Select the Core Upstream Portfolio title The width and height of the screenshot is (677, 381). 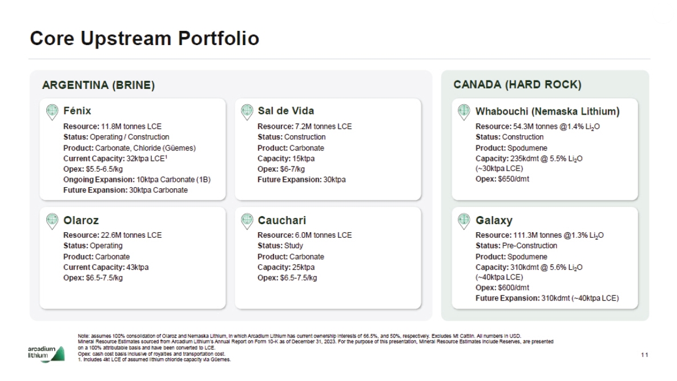[144, 38]
